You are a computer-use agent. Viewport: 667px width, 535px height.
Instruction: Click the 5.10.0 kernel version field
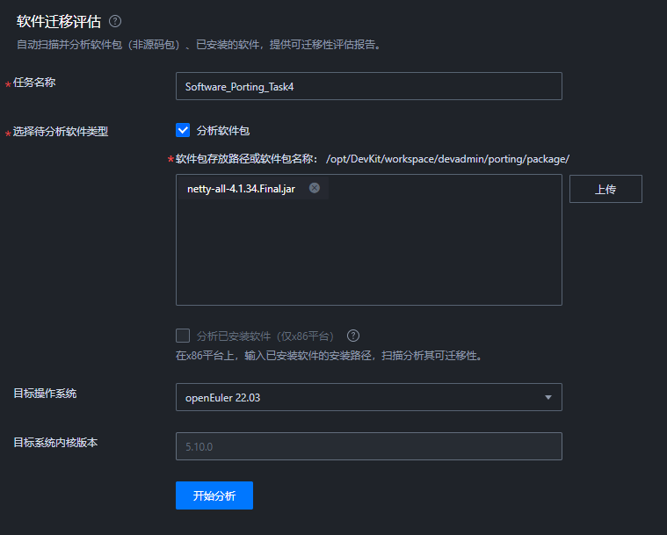click(x=369, y=446)
